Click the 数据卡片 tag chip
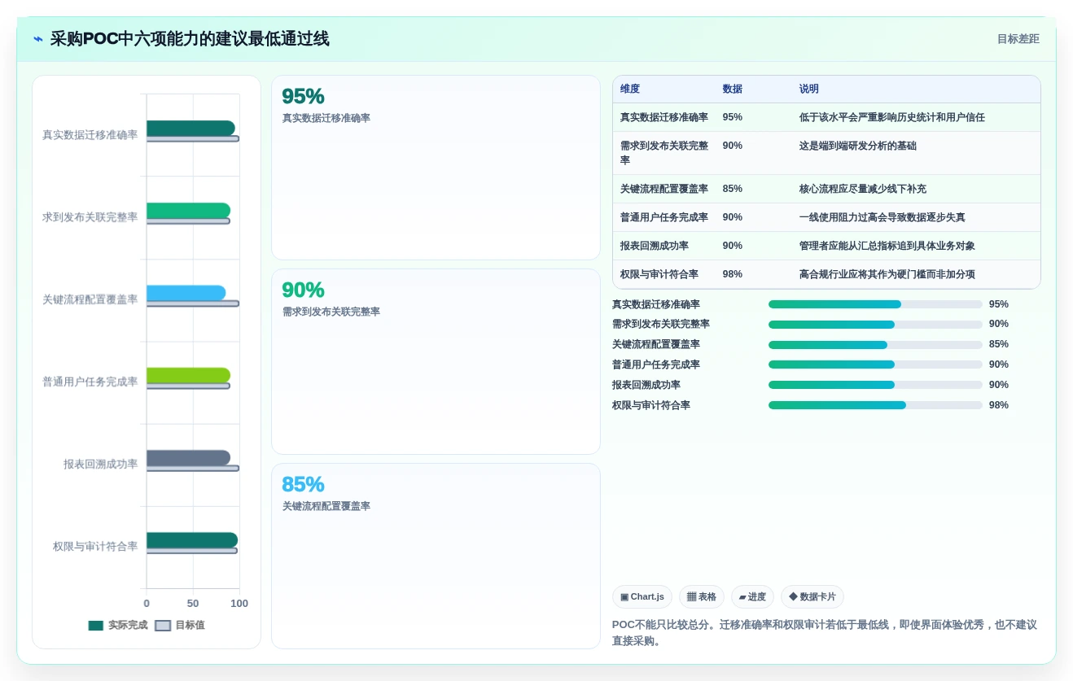This screenshot has height=681, width=1073. tap(812, 596)
